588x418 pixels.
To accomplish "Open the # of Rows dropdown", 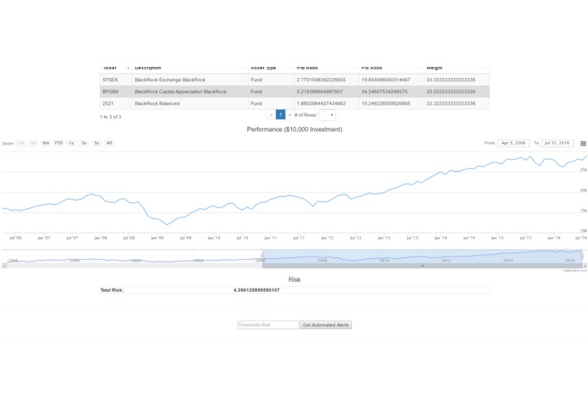I will coord(327,115).
